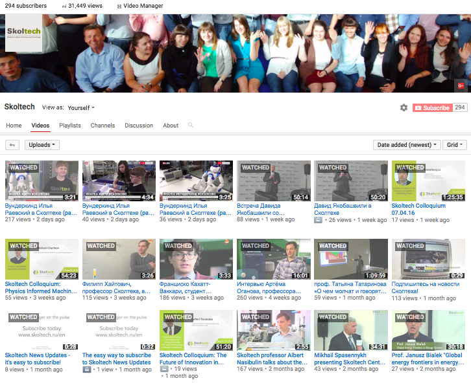Open the View as Yourself dropdown

pyautogui.click(x=81, y=108)
